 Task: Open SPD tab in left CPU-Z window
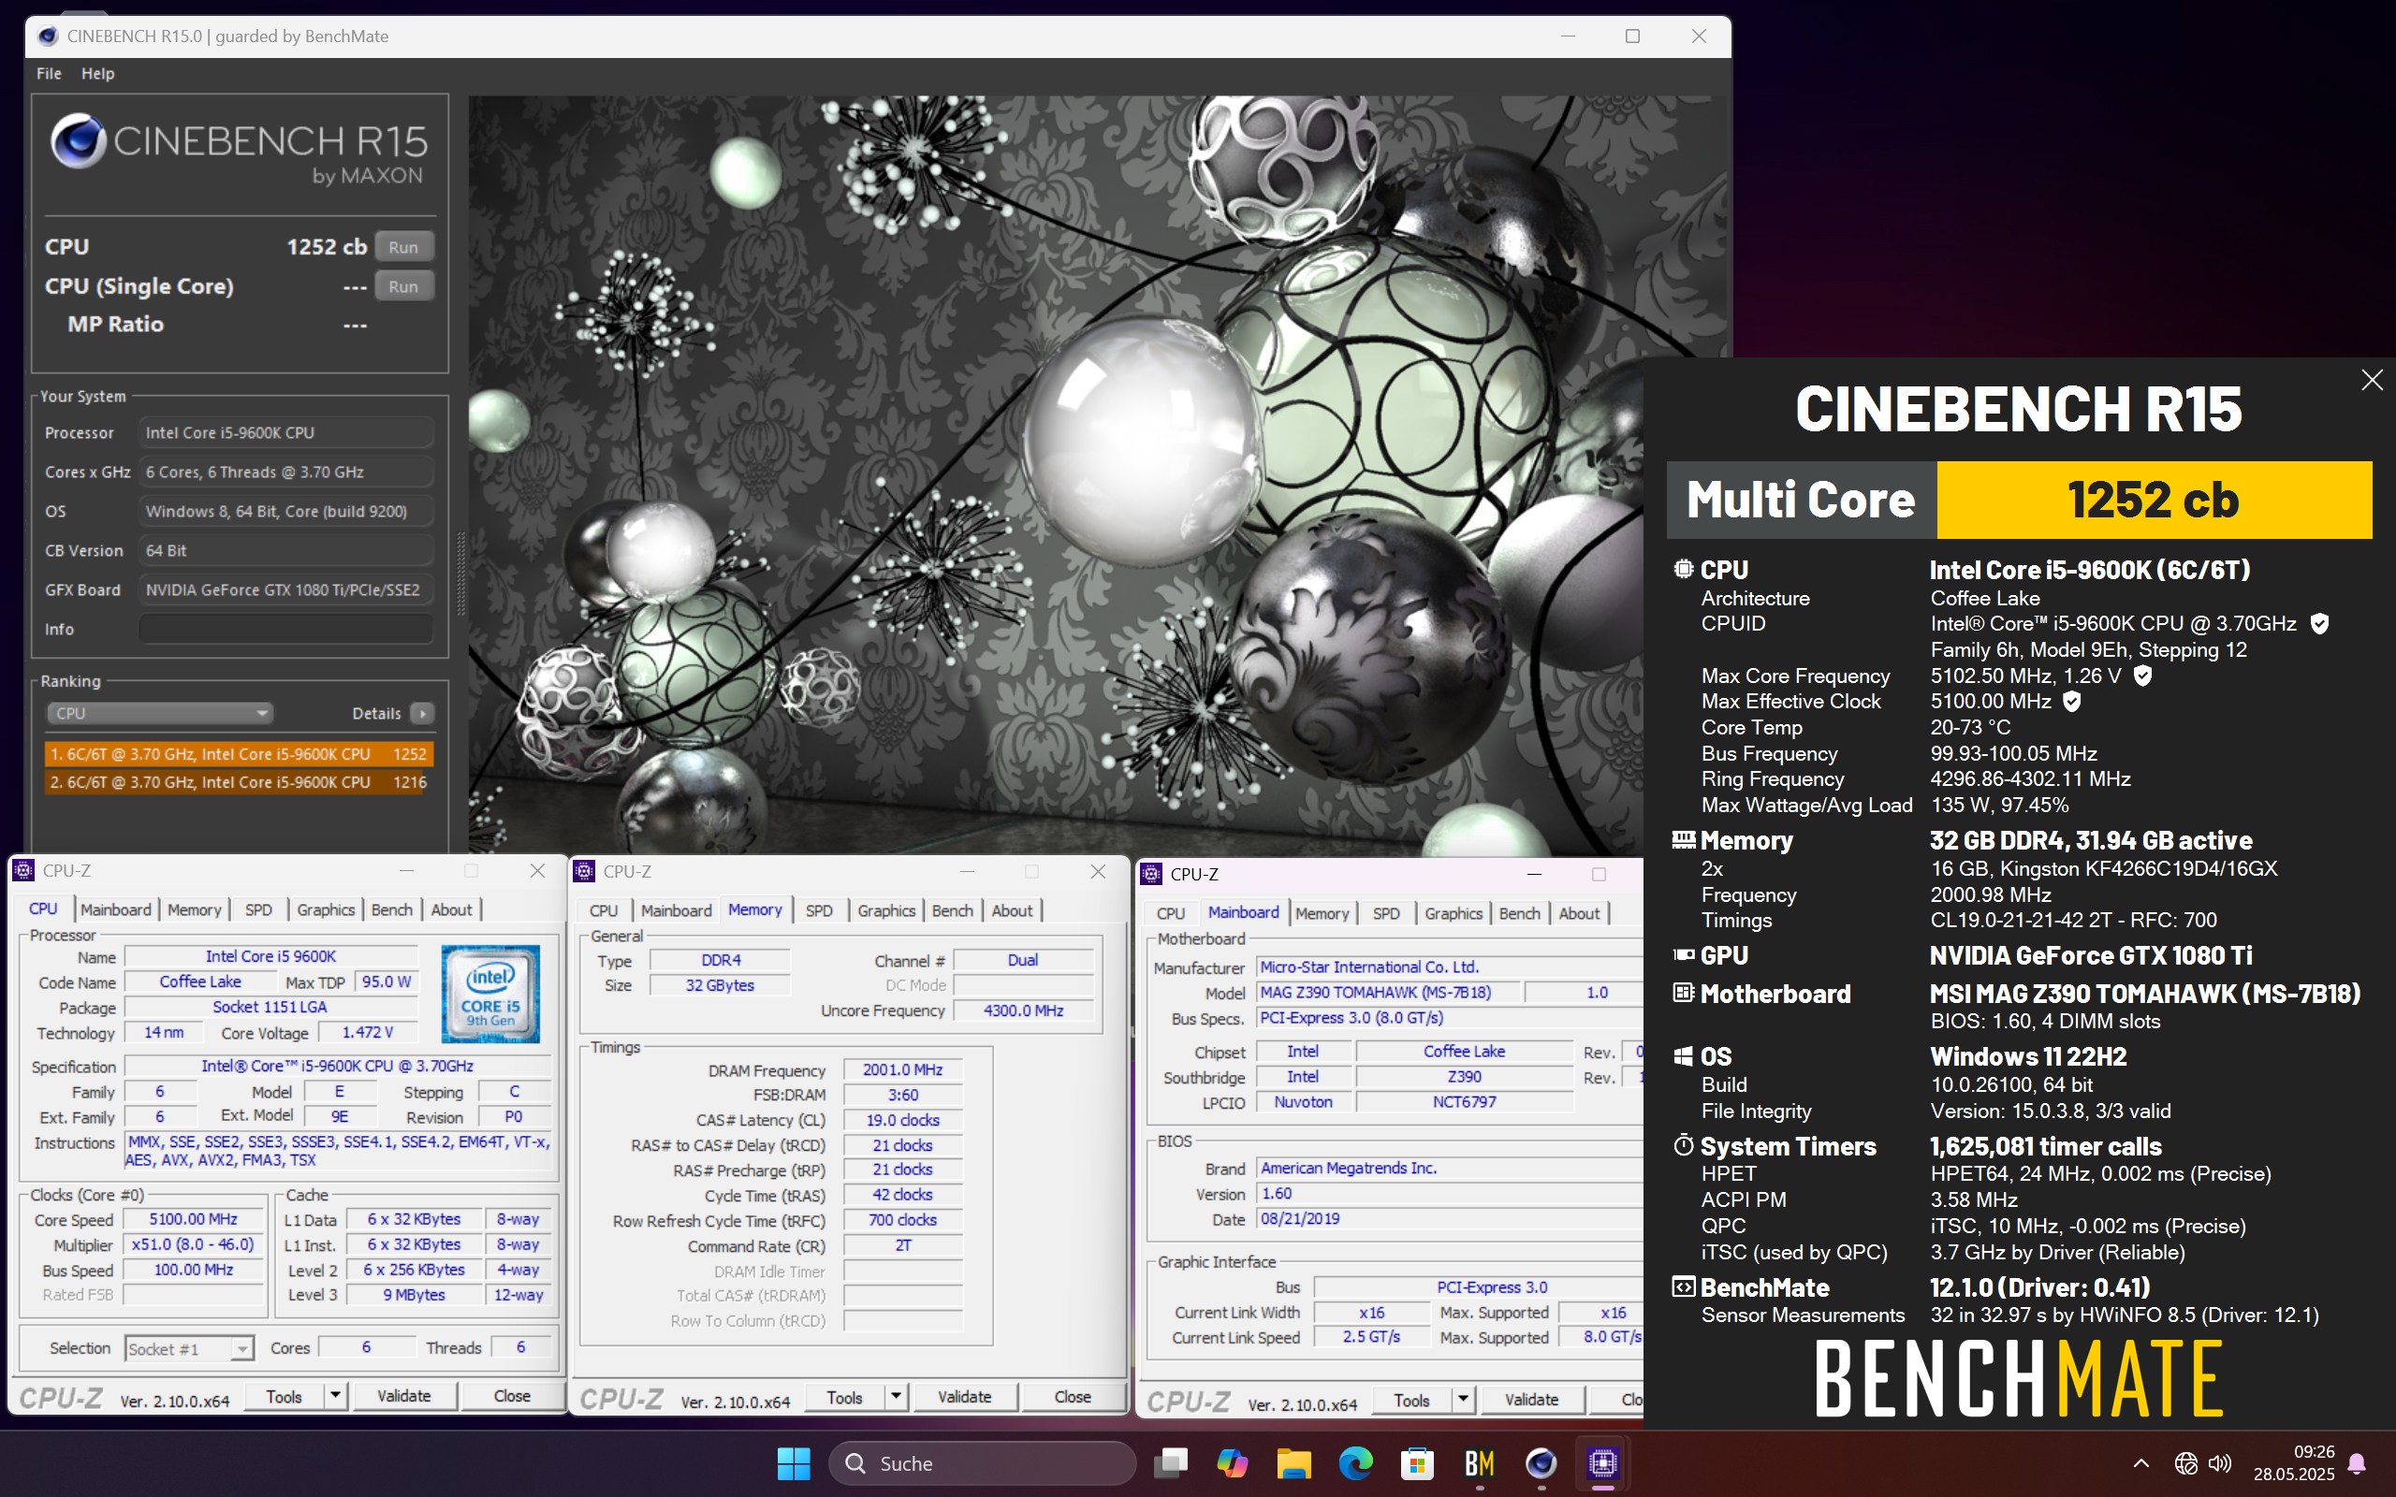258,909
